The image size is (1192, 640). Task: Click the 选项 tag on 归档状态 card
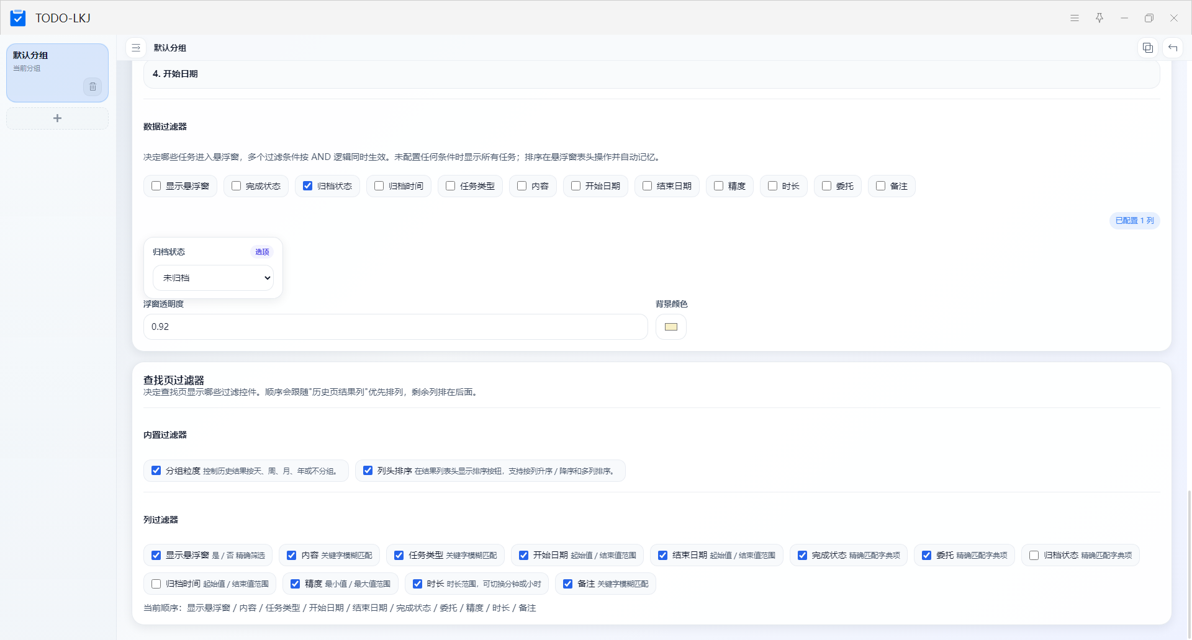tap(262, 252)
